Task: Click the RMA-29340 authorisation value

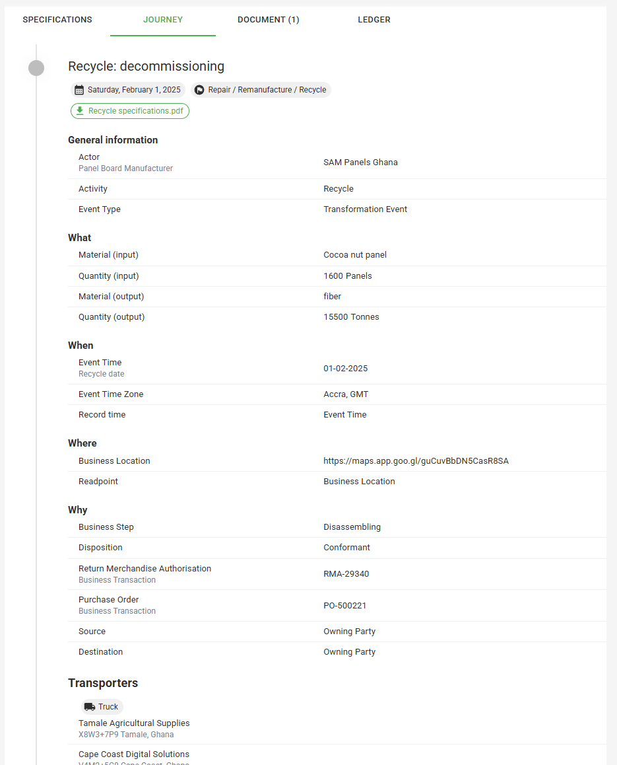Action: click(346, 574)
